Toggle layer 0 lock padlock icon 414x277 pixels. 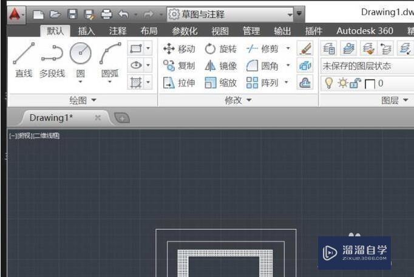(355, 83)
